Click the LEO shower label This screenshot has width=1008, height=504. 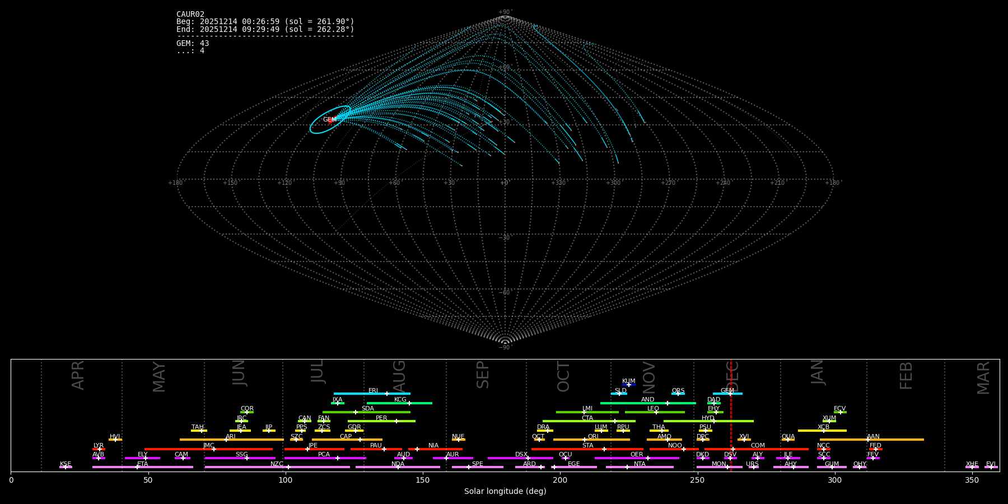tap(654, 409)
